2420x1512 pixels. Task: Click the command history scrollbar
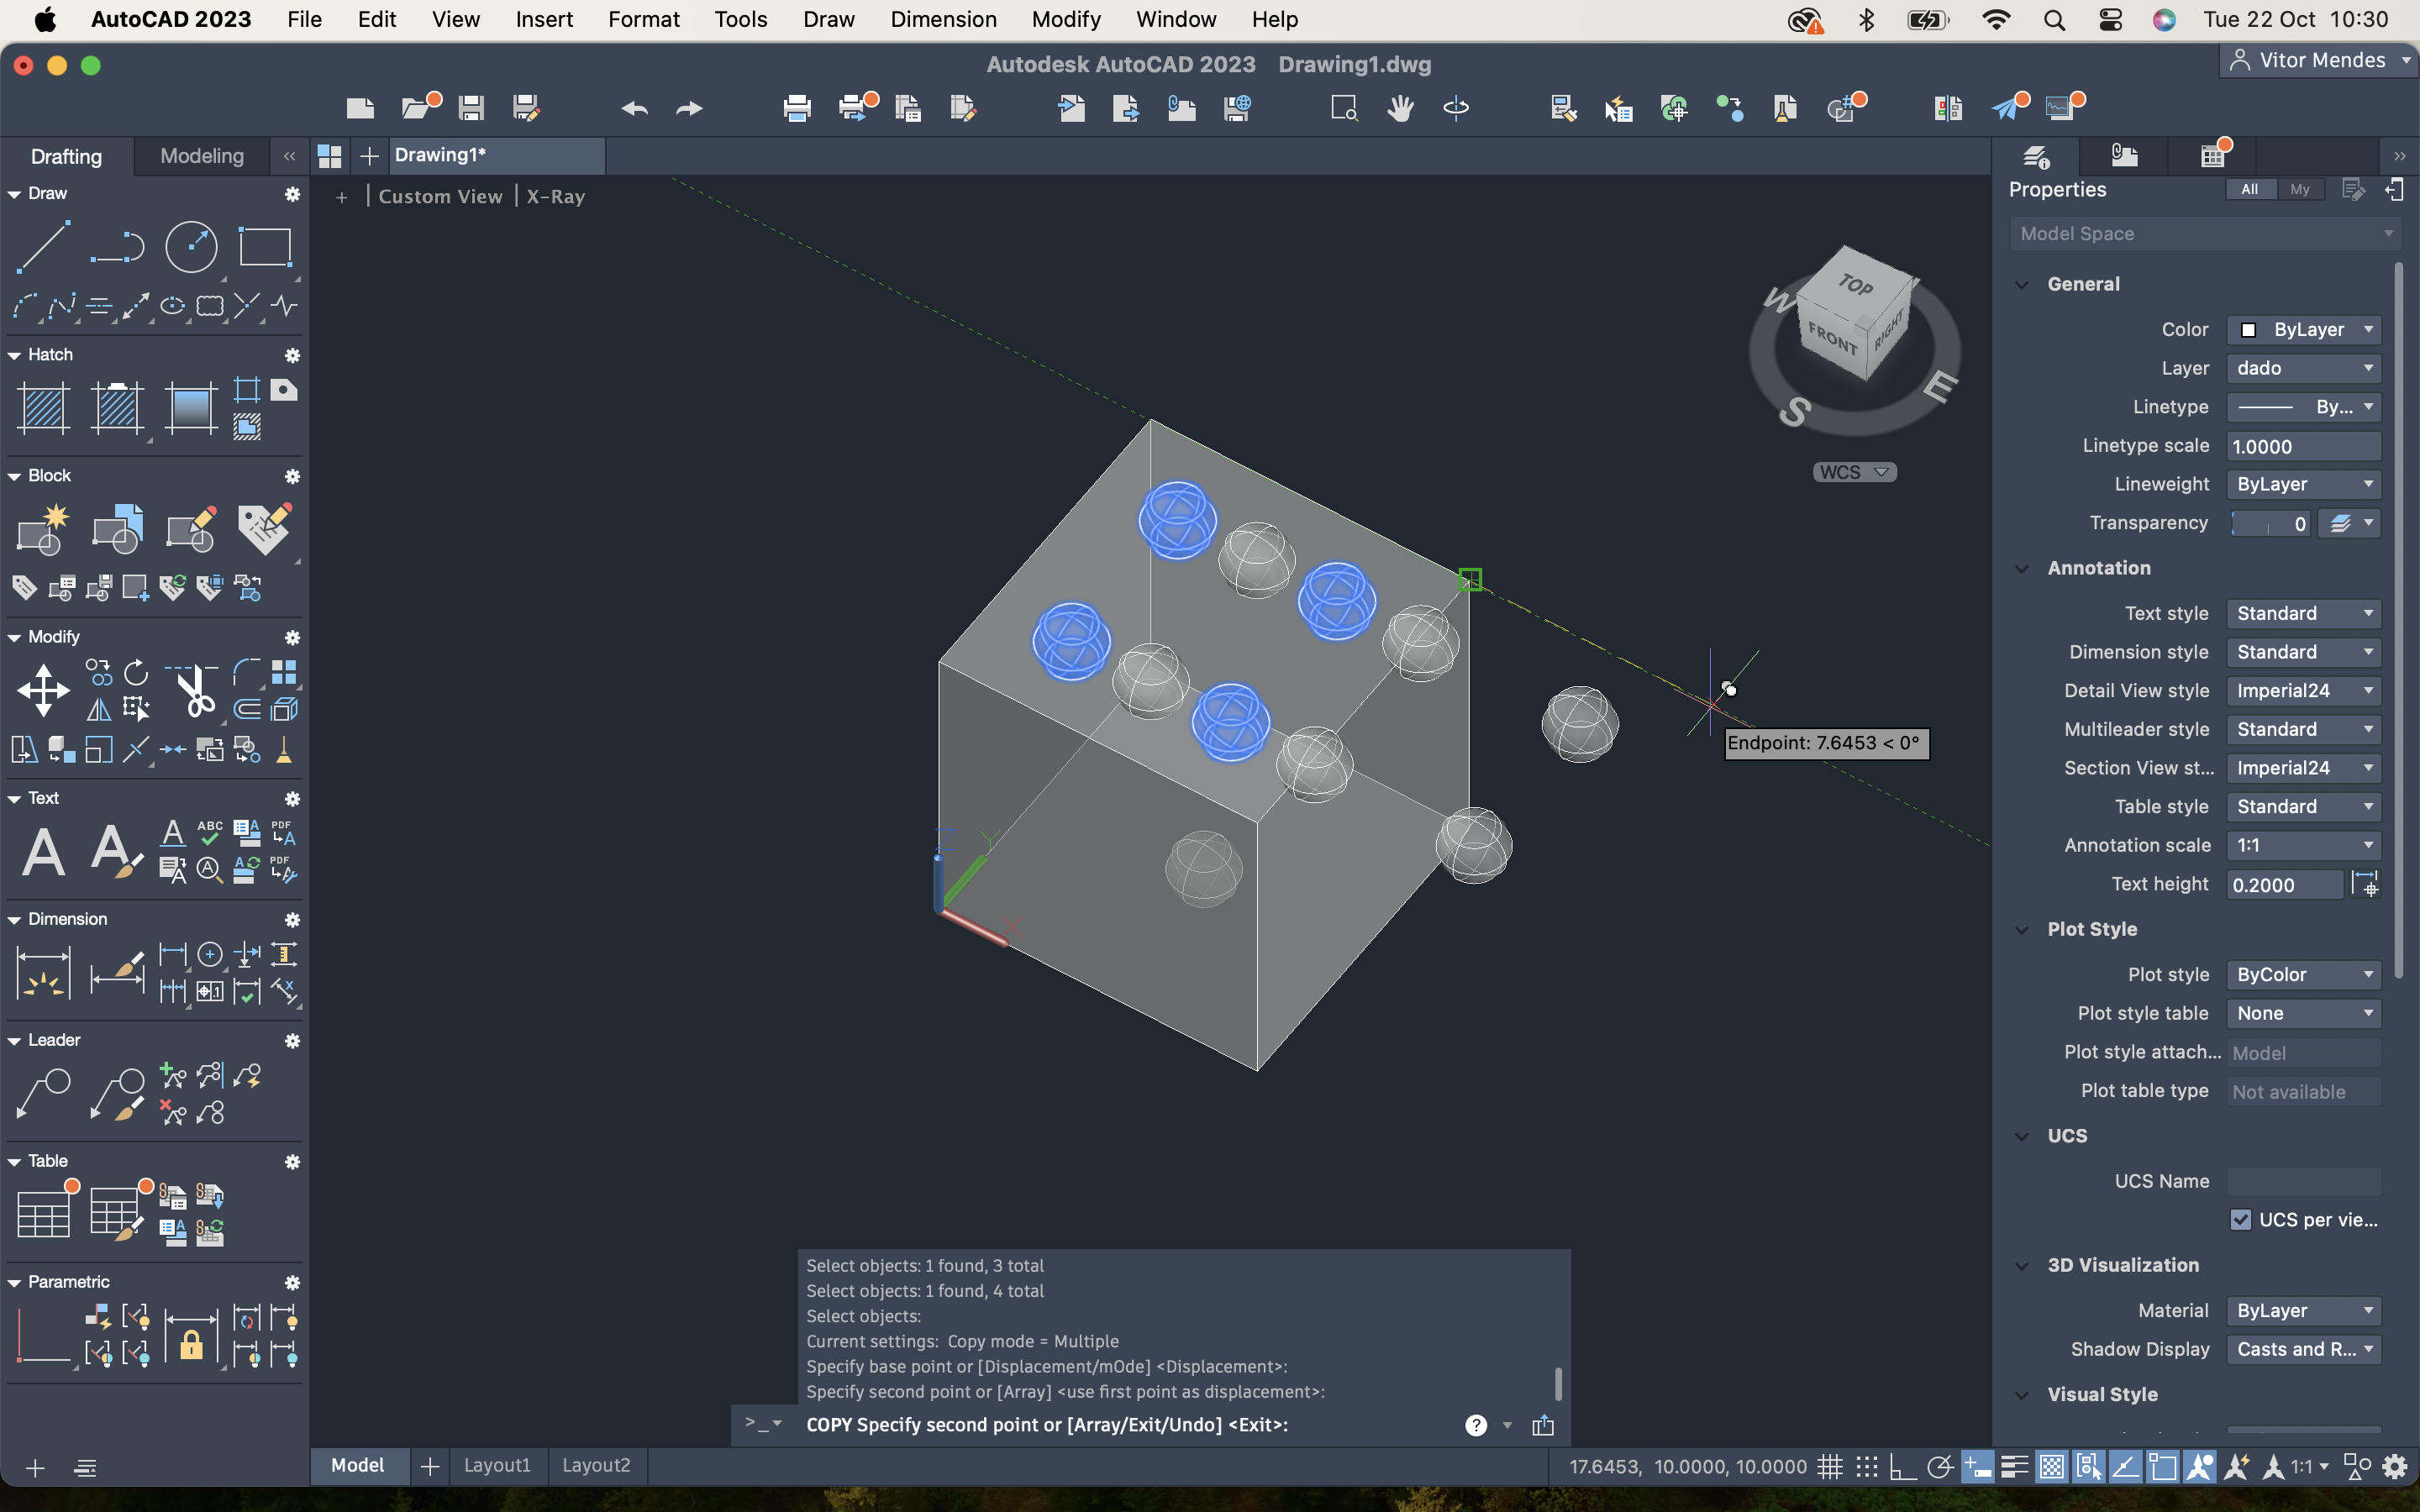click(x=1558, y=1384)
